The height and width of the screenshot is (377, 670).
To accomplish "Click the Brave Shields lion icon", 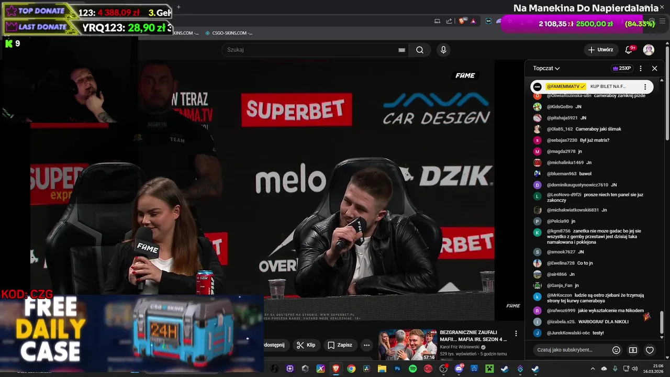I will click(462, 21).
